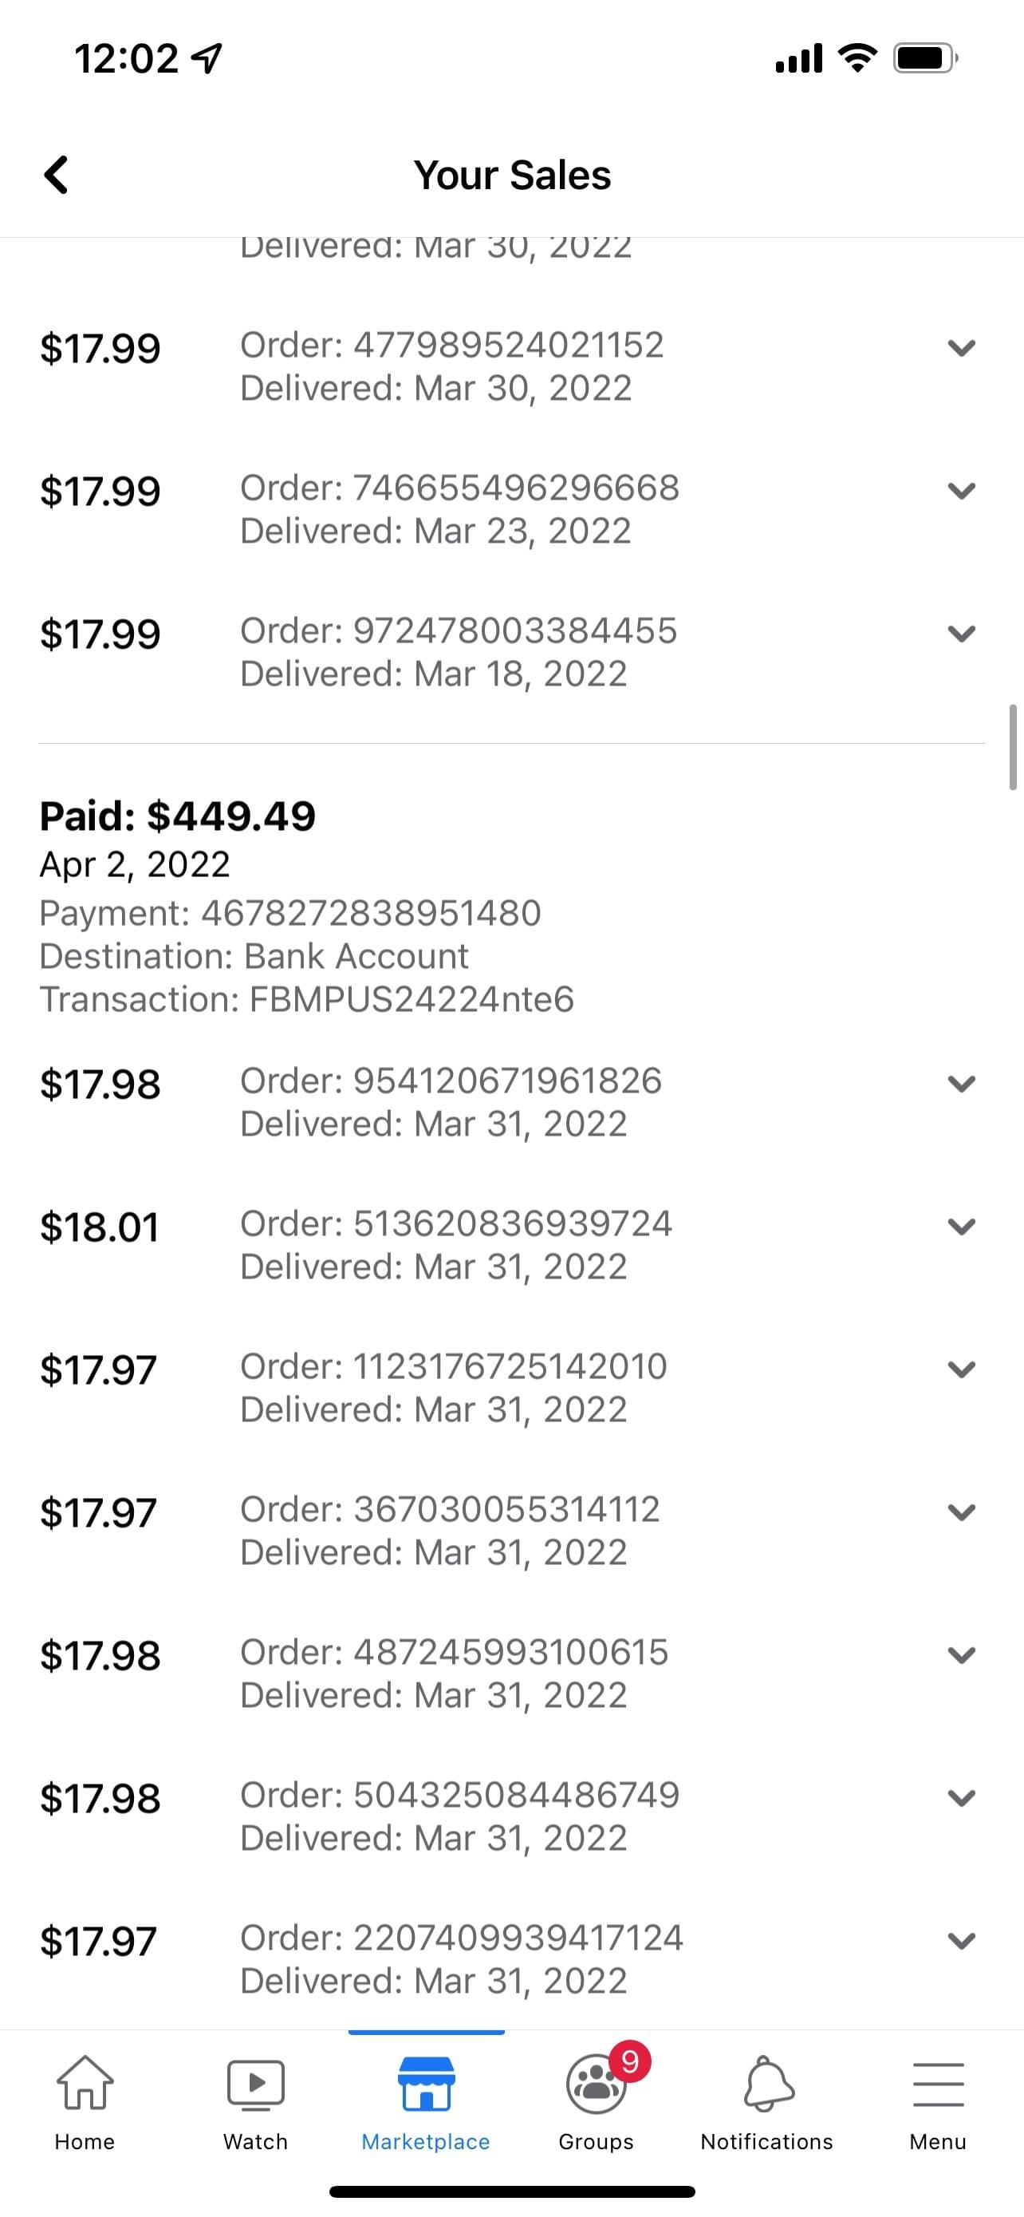Viewport: 1024px width, 2217px height.
Task: Open the hamburger Menu icon
Action: (937, 2085)
